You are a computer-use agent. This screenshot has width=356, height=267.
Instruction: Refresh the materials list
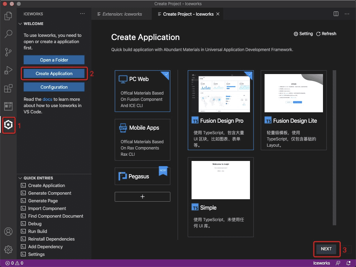tap(326, 34)
